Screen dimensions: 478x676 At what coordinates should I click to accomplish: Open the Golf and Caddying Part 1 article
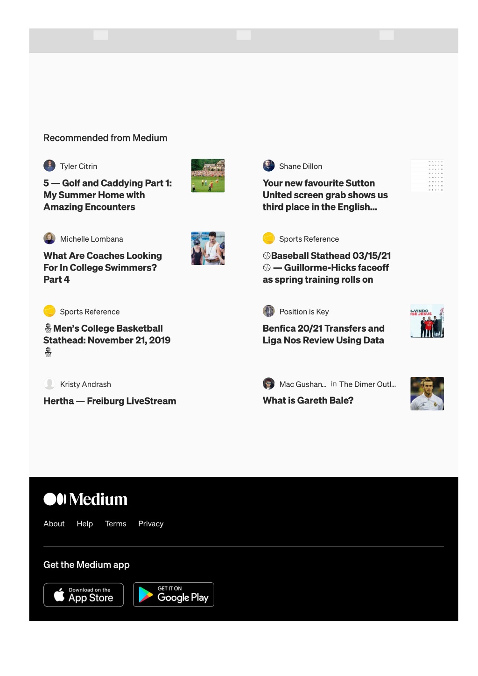point(108,195)
